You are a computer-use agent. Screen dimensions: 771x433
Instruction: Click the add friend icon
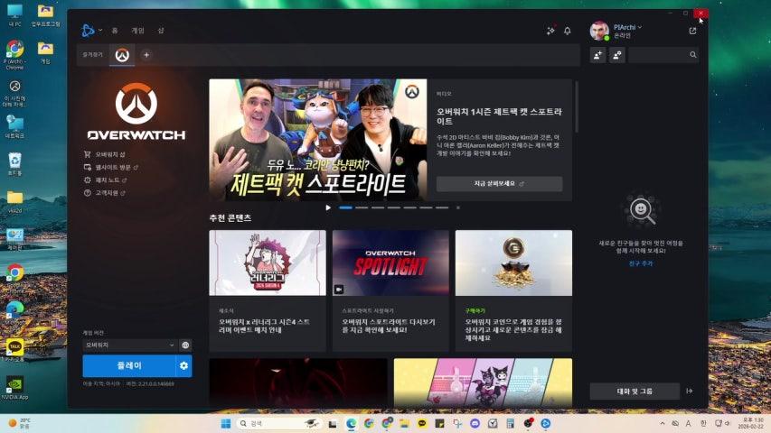597,55
